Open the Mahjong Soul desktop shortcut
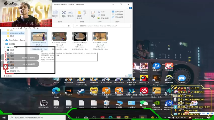 pos(144,68)
